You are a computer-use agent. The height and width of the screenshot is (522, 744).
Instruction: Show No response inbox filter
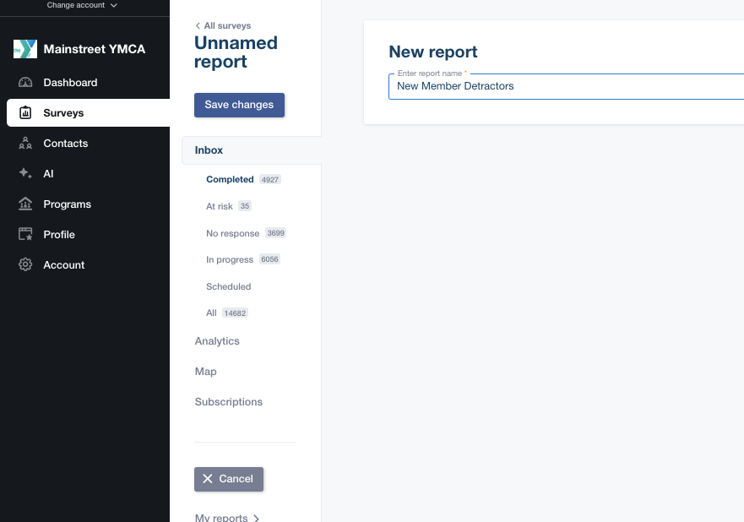point(233,233)
